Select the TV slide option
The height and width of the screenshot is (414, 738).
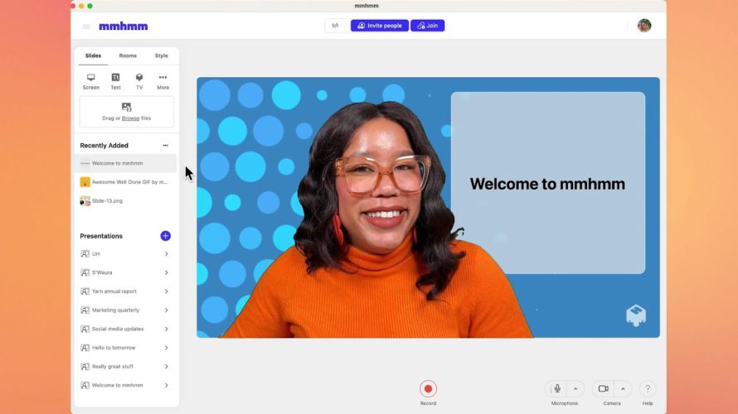(x=139, y=81)
